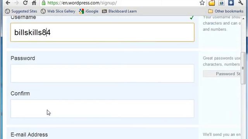Open the browser home page icon
The height and width of the screenshot is (139, 248).
[34, 3]
